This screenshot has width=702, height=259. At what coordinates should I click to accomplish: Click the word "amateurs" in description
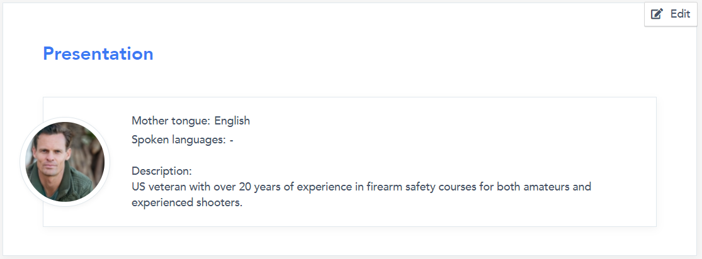point(547,187)
